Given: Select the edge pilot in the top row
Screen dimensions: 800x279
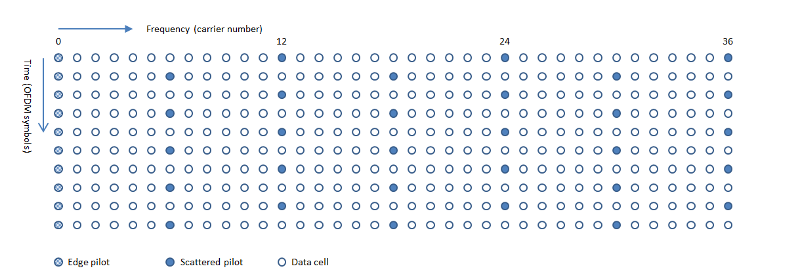Looking at the screenshot, I should coord(58,58).
